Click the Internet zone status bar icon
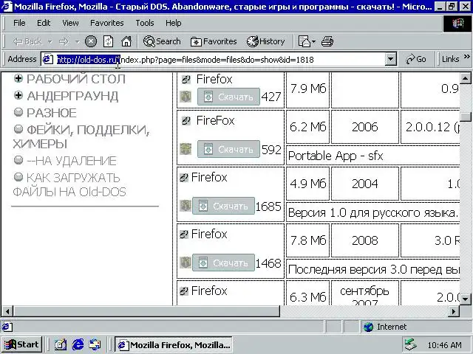 point(369,327)
